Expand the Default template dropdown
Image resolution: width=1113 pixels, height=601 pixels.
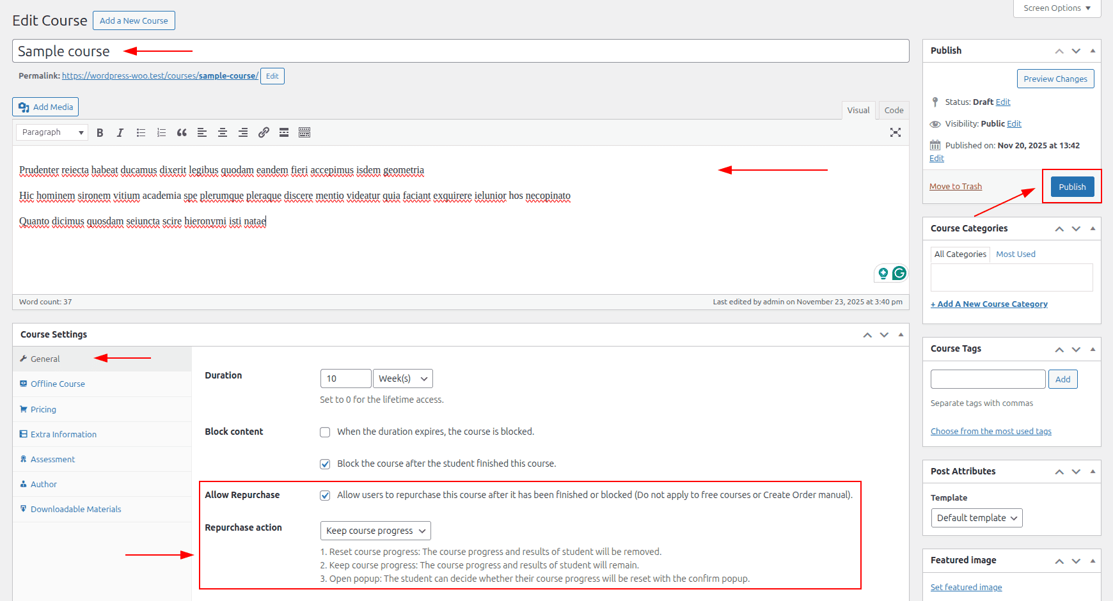point(977,518)
